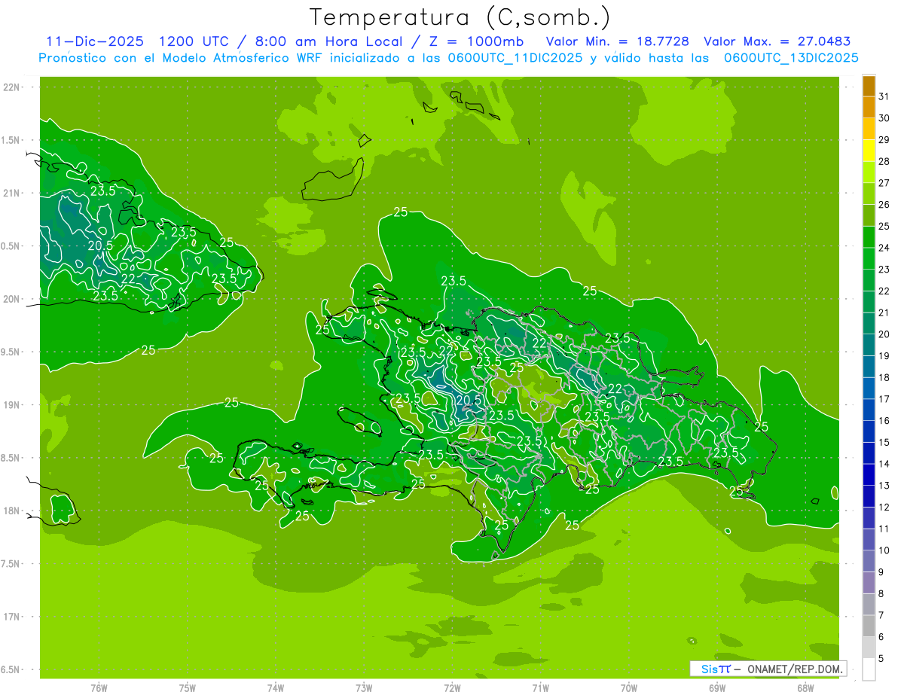Screen dimensions: 904x698
Task: Click the legend value 30
Action: [x=884, y=118]
